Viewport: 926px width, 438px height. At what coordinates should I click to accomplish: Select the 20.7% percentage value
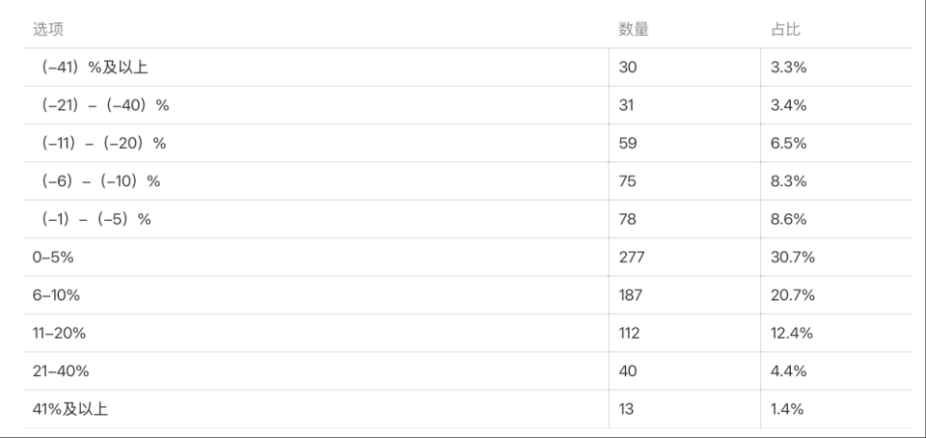tap(793, 295)
